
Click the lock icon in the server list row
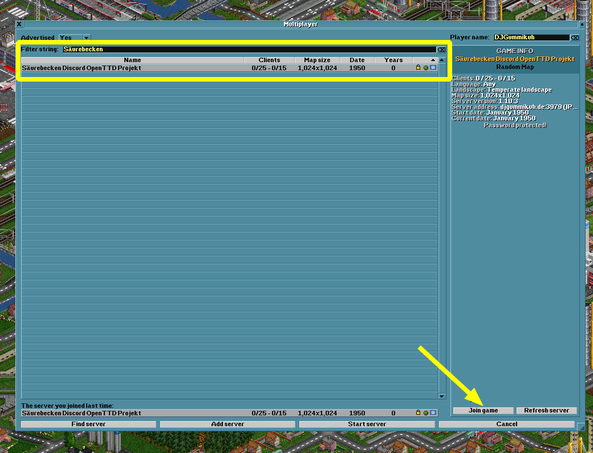pyautogui.click(x=418, y=67)
